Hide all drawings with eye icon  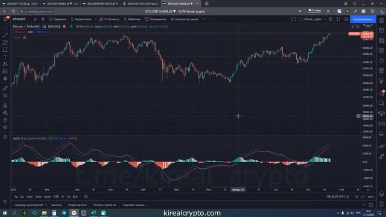coord(5,127)
